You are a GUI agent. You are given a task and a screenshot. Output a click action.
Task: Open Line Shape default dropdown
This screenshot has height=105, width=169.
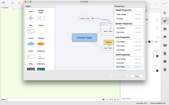pos(138,42)
